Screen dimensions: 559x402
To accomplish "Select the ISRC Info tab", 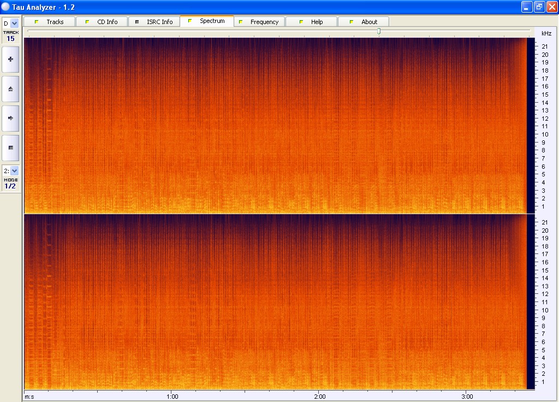I will click(154, 22).
